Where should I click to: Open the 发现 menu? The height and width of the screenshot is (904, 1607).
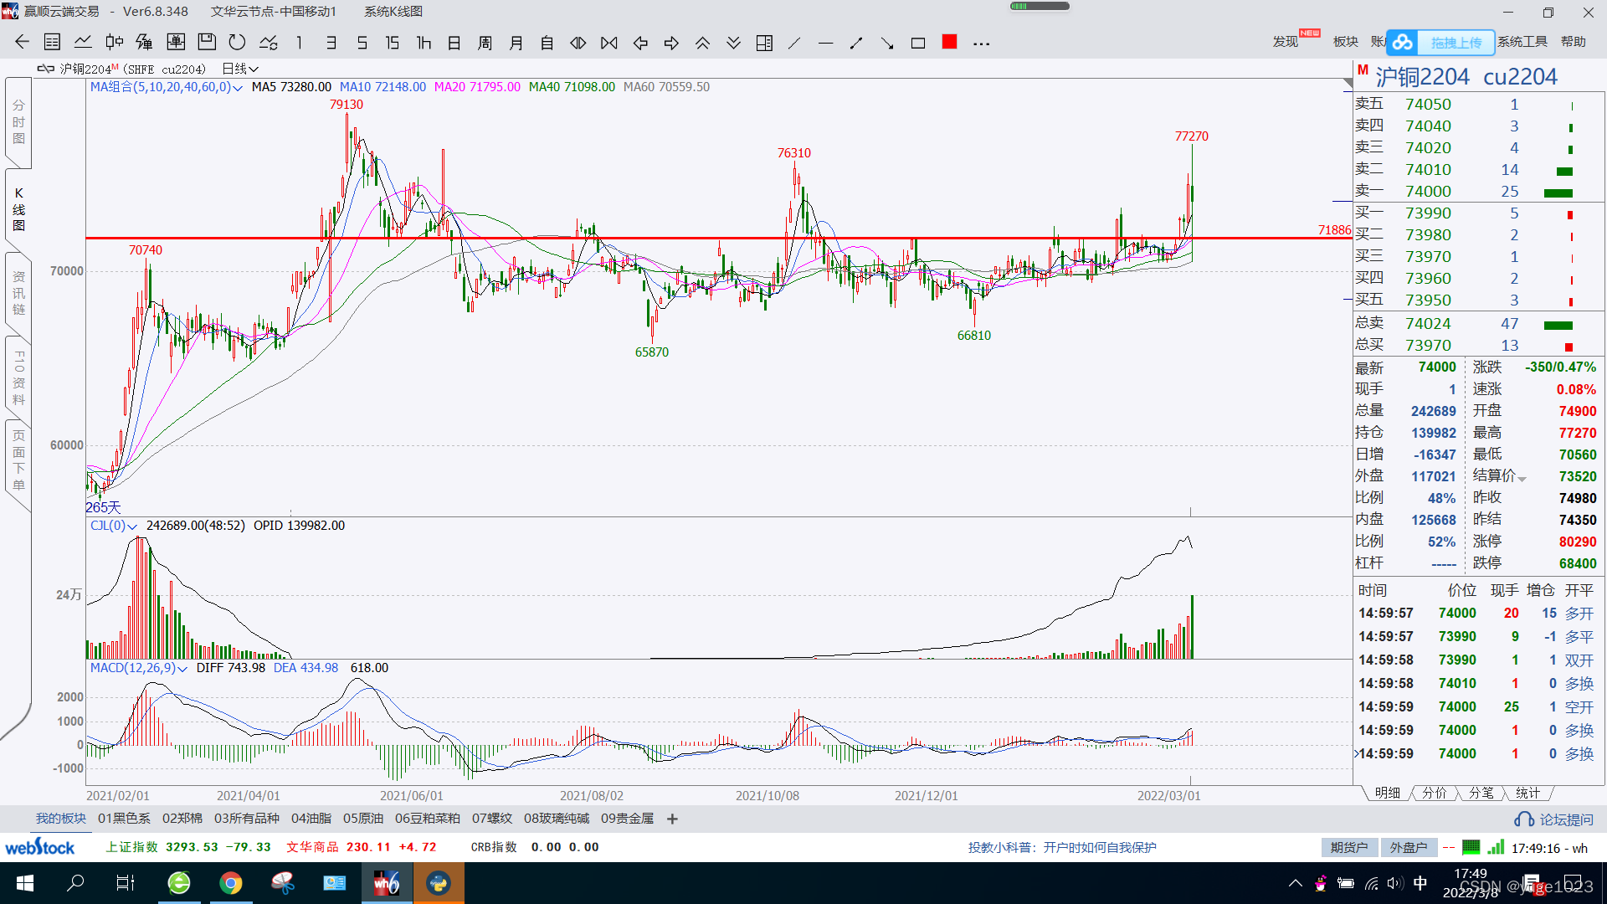(1286, 42)
